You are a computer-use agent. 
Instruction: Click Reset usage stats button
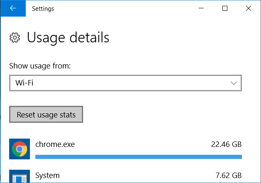(x=46, y=115)
